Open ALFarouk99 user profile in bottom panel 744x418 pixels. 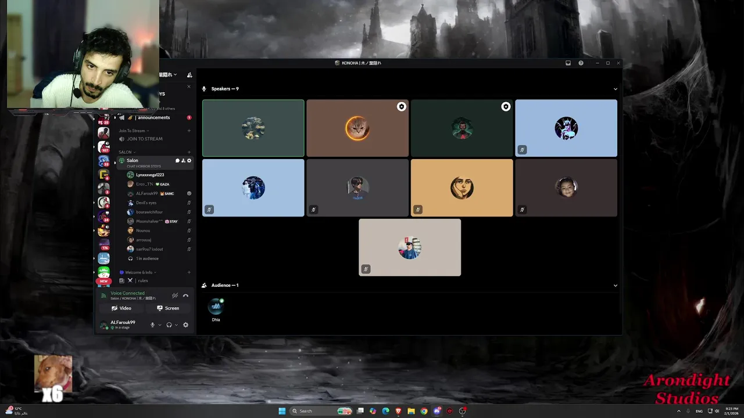pos(123,325)
